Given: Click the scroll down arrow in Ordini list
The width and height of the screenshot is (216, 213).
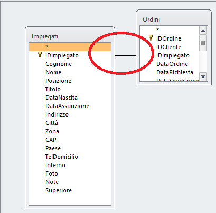Looking at the screenshot, I should point(203,76).
